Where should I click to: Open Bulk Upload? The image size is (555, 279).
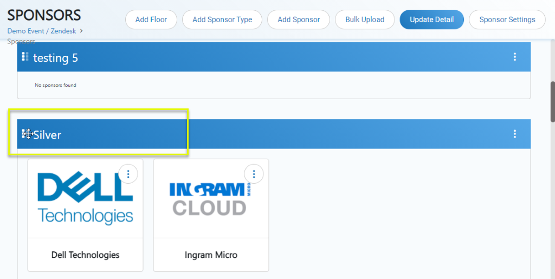pyautogui.click(x=365, y=20)
